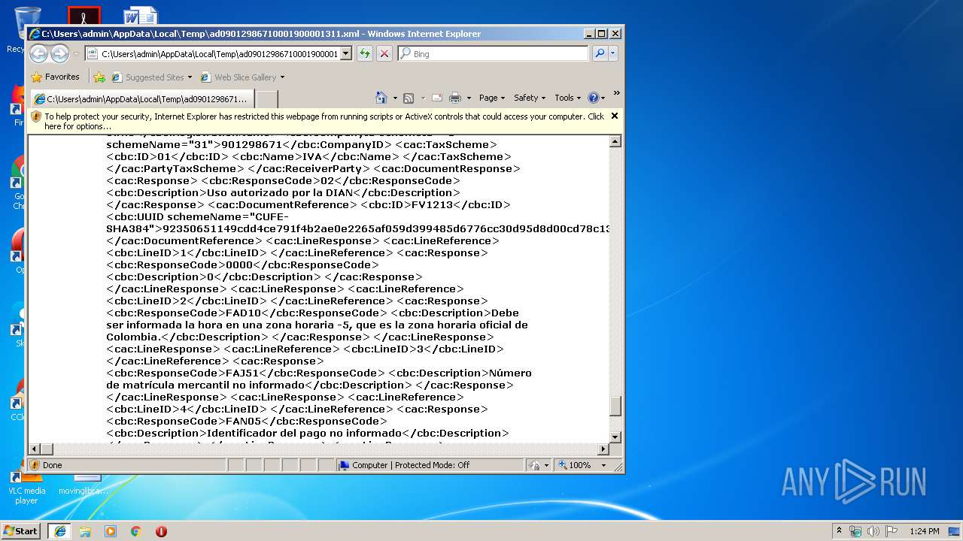This screenshot has height=541, width=963.
Task: Show hidden tray icons arrow
Action: pyautogui.click(x=839, y=530)
